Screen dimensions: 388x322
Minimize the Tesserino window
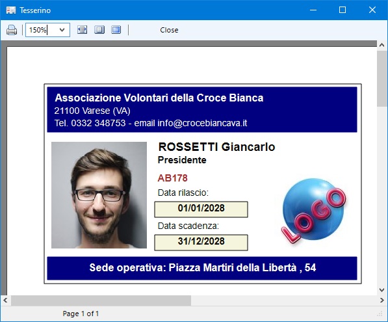313,10
